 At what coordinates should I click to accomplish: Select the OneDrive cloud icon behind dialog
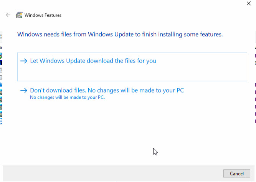click(1, 84)
